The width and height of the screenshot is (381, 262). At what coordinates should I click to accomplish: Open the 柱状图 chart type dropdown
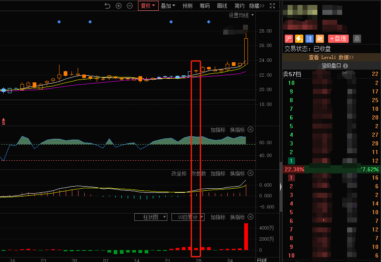point(151,217)
